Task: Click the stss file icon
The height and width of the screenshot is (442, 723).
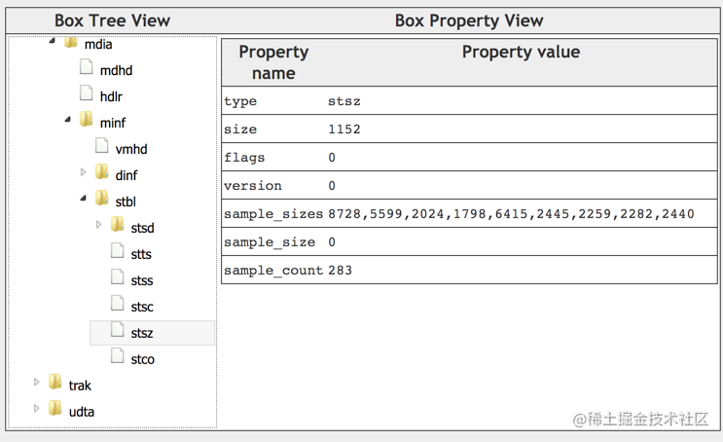Action: click(x=118, y=276)
